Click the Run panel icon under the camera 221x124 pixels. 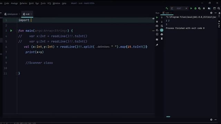157,30
